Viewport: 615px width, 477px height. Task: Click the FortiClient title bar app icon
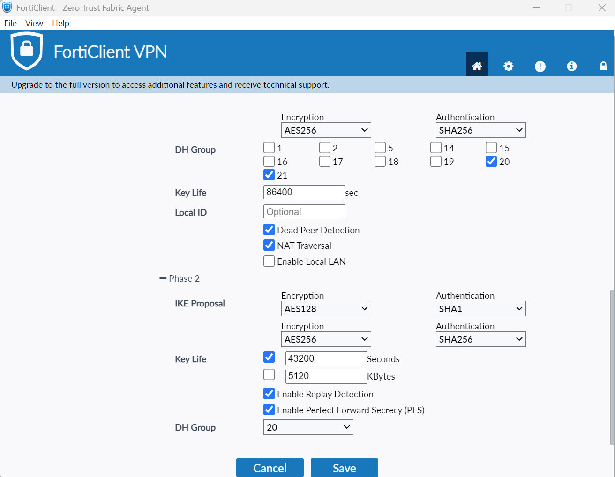(x=7, y=7)
